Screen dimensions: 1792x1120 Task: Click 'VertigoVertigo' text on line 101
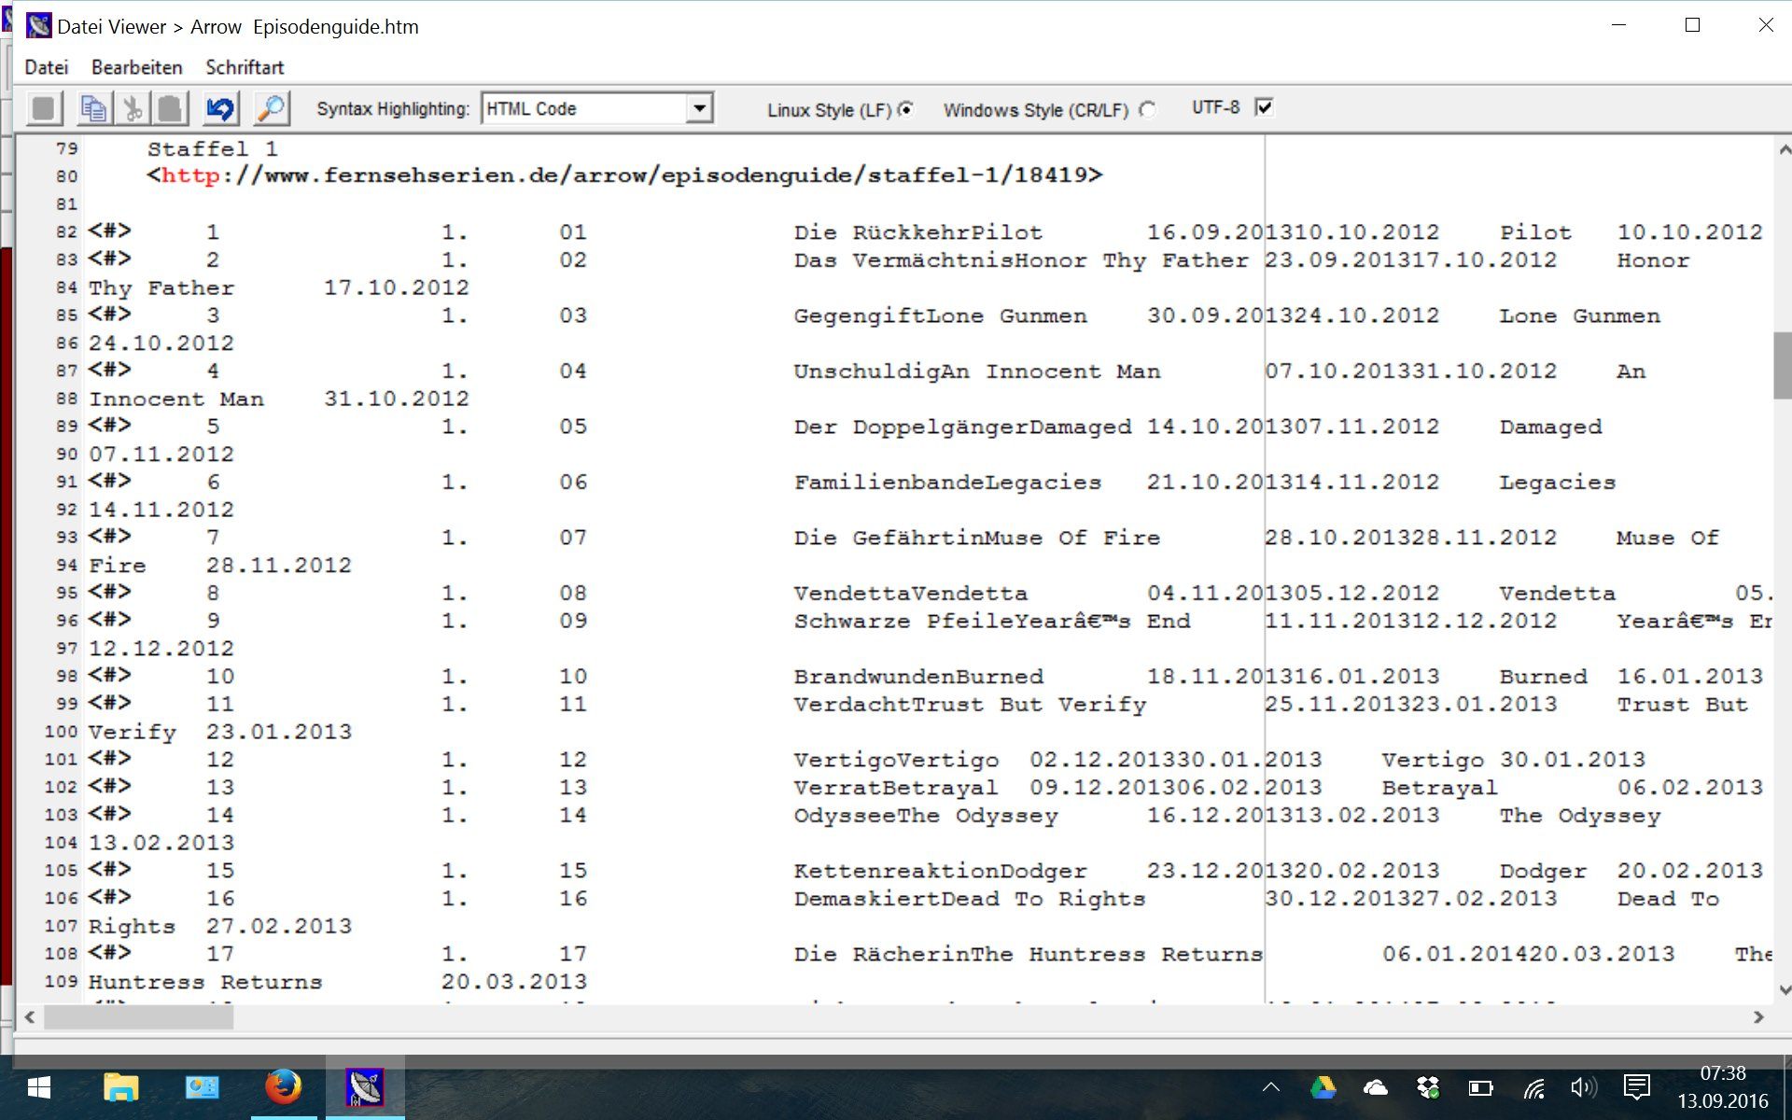[896, 760]
